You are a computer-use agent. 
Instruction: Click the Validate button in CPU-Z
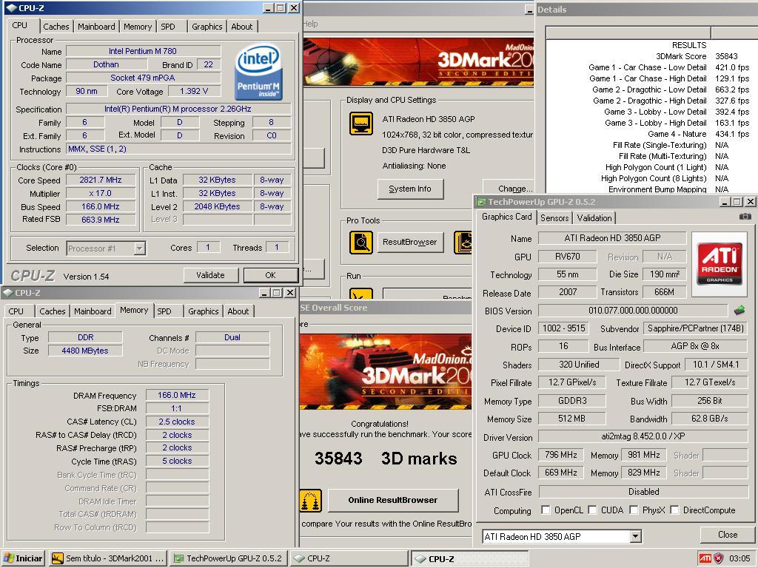click(210, 275)
